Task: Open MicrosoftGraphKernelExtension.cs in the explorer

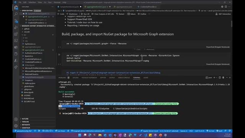Action: (x=38, y=71)
